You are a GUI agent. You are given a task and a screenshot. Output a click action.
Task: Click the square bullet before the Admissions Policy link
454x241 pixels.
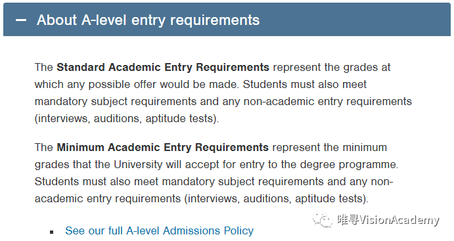coord(51,232)
